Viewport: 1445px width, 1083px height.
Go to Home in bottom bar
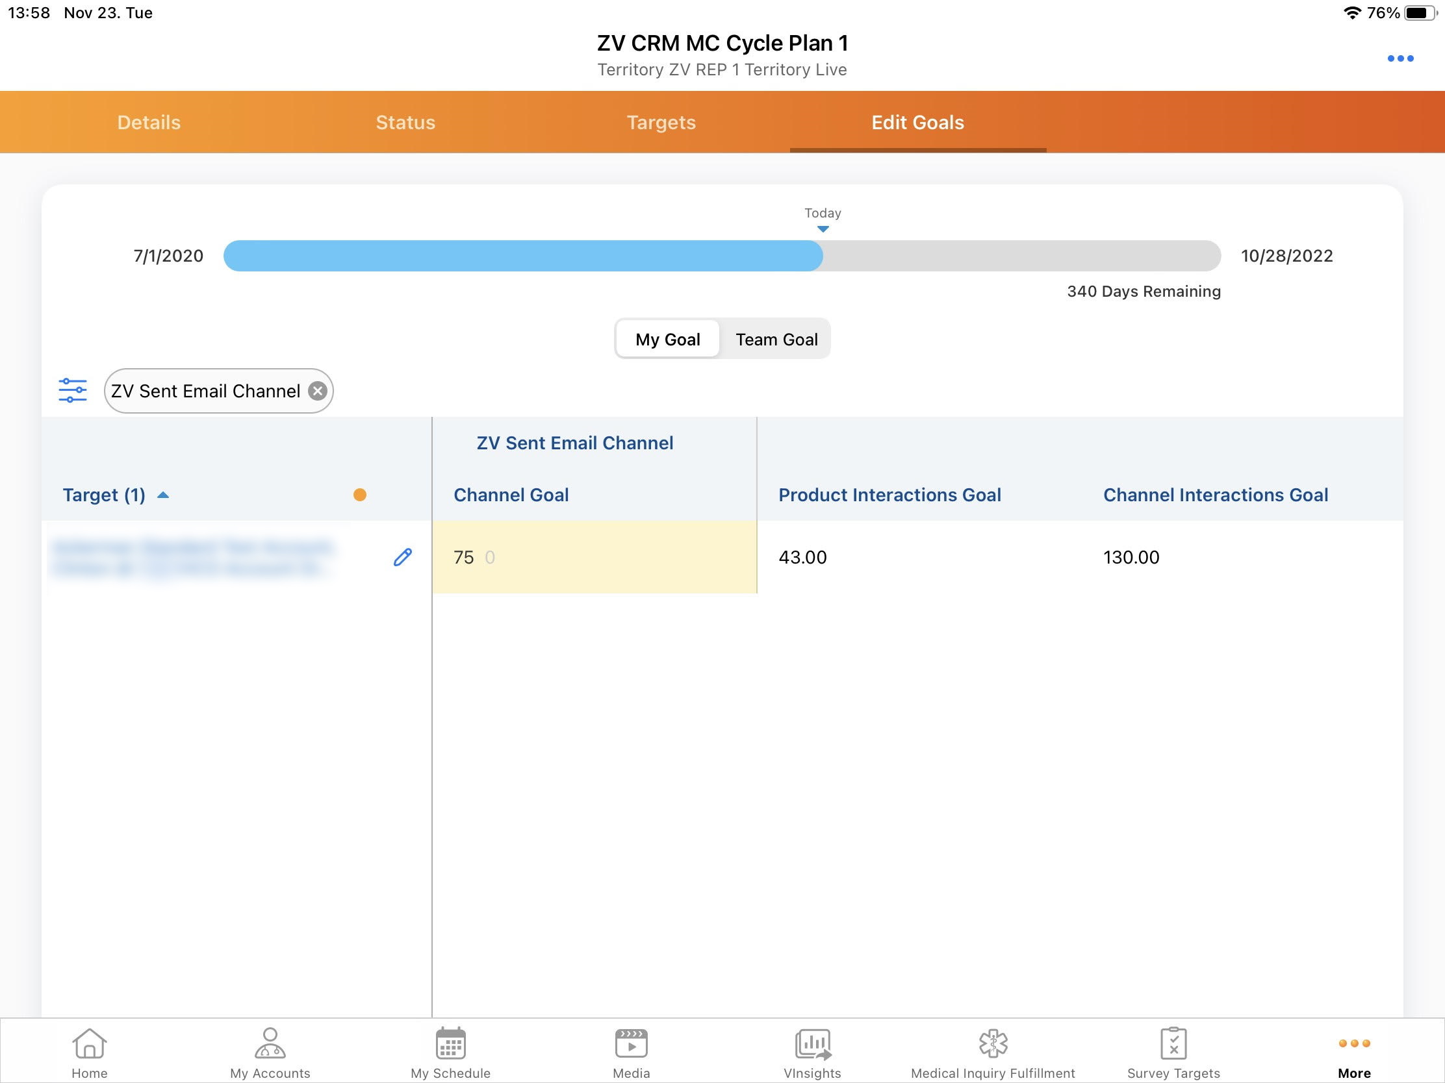90,1052
